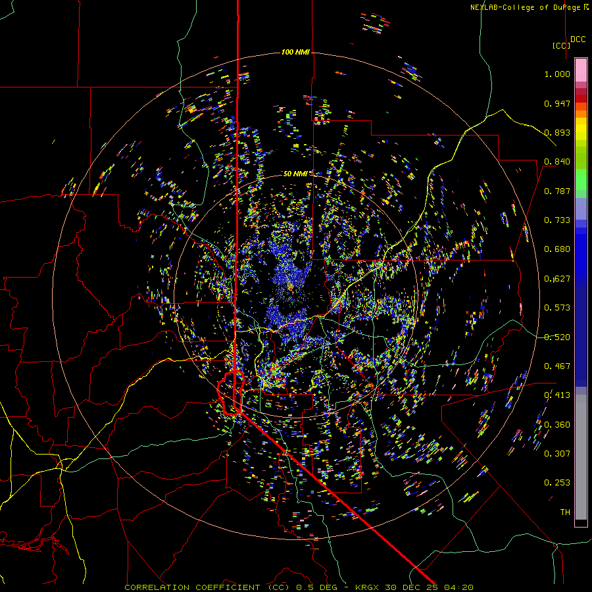
Task: Select the 0.680 scale value
Action: tap(557, 249)
